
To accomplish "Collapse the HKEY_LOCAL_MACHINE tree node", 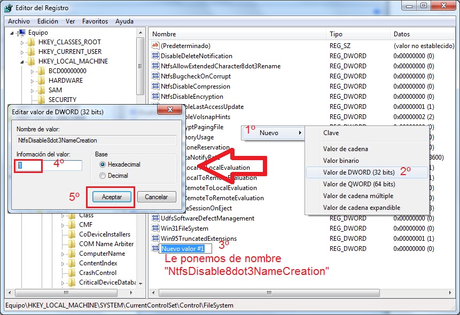I will [22, 61].
